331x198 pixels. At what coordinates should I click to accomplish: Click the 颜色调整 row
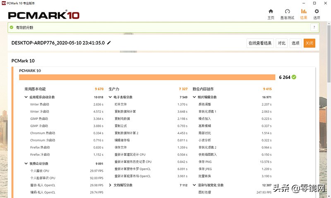[235, 105]
